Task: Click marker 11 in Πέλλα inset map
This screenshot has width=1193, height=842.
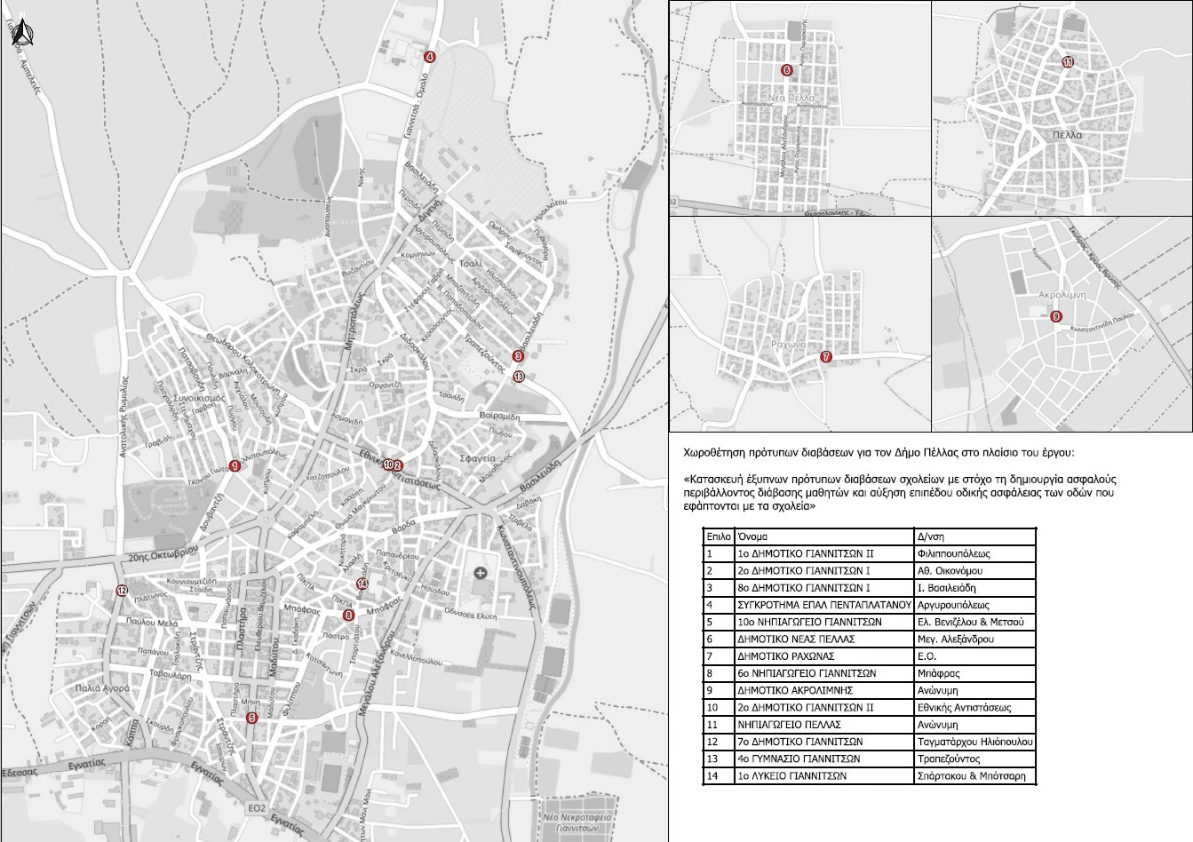Action: pos(1068,62)
